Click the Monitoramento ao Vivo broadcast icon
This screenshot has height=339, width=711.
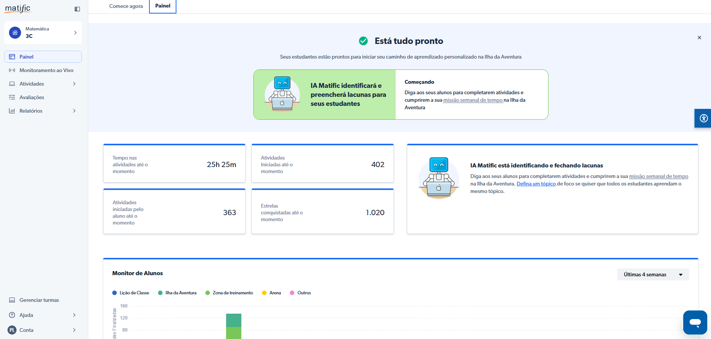[12, 70]
